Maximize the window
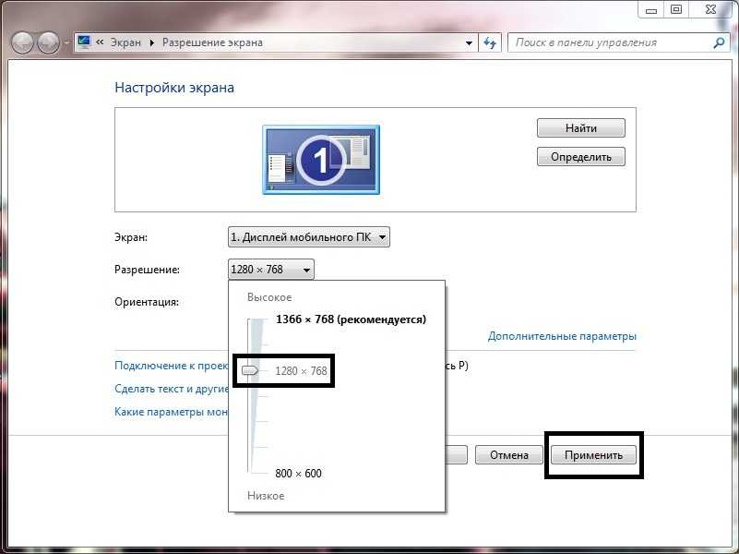739x554 pixels. pos(676,9)
